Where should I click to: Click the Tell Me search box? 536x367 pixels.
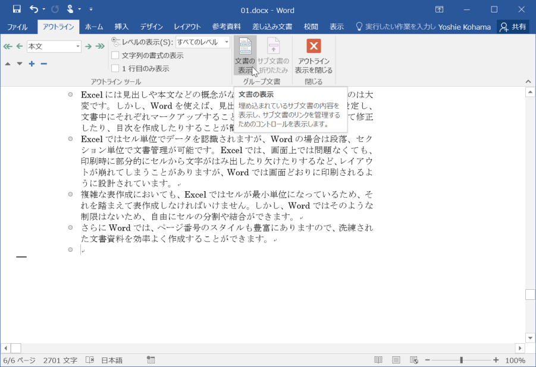click(x=396, y=27)
